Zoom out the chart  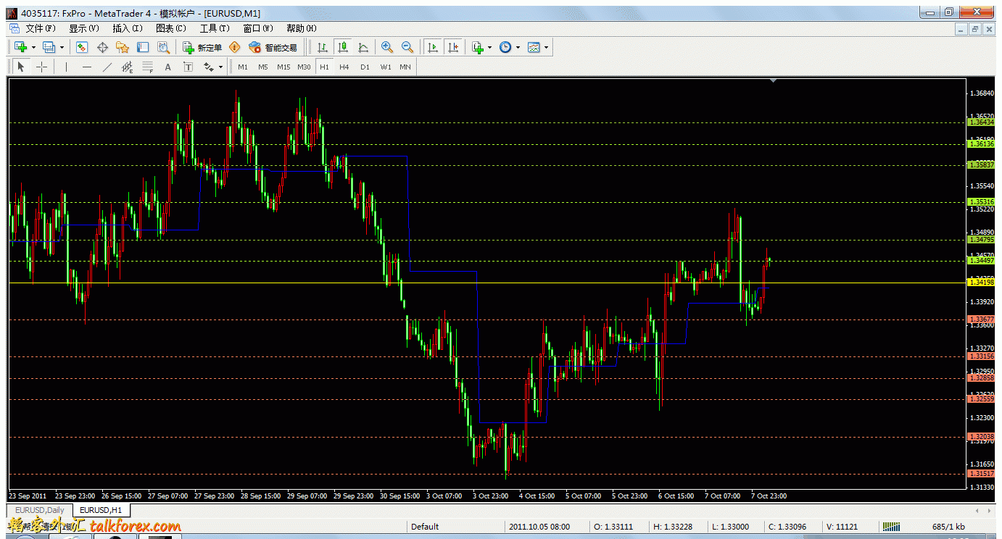[x=407, y=47]
